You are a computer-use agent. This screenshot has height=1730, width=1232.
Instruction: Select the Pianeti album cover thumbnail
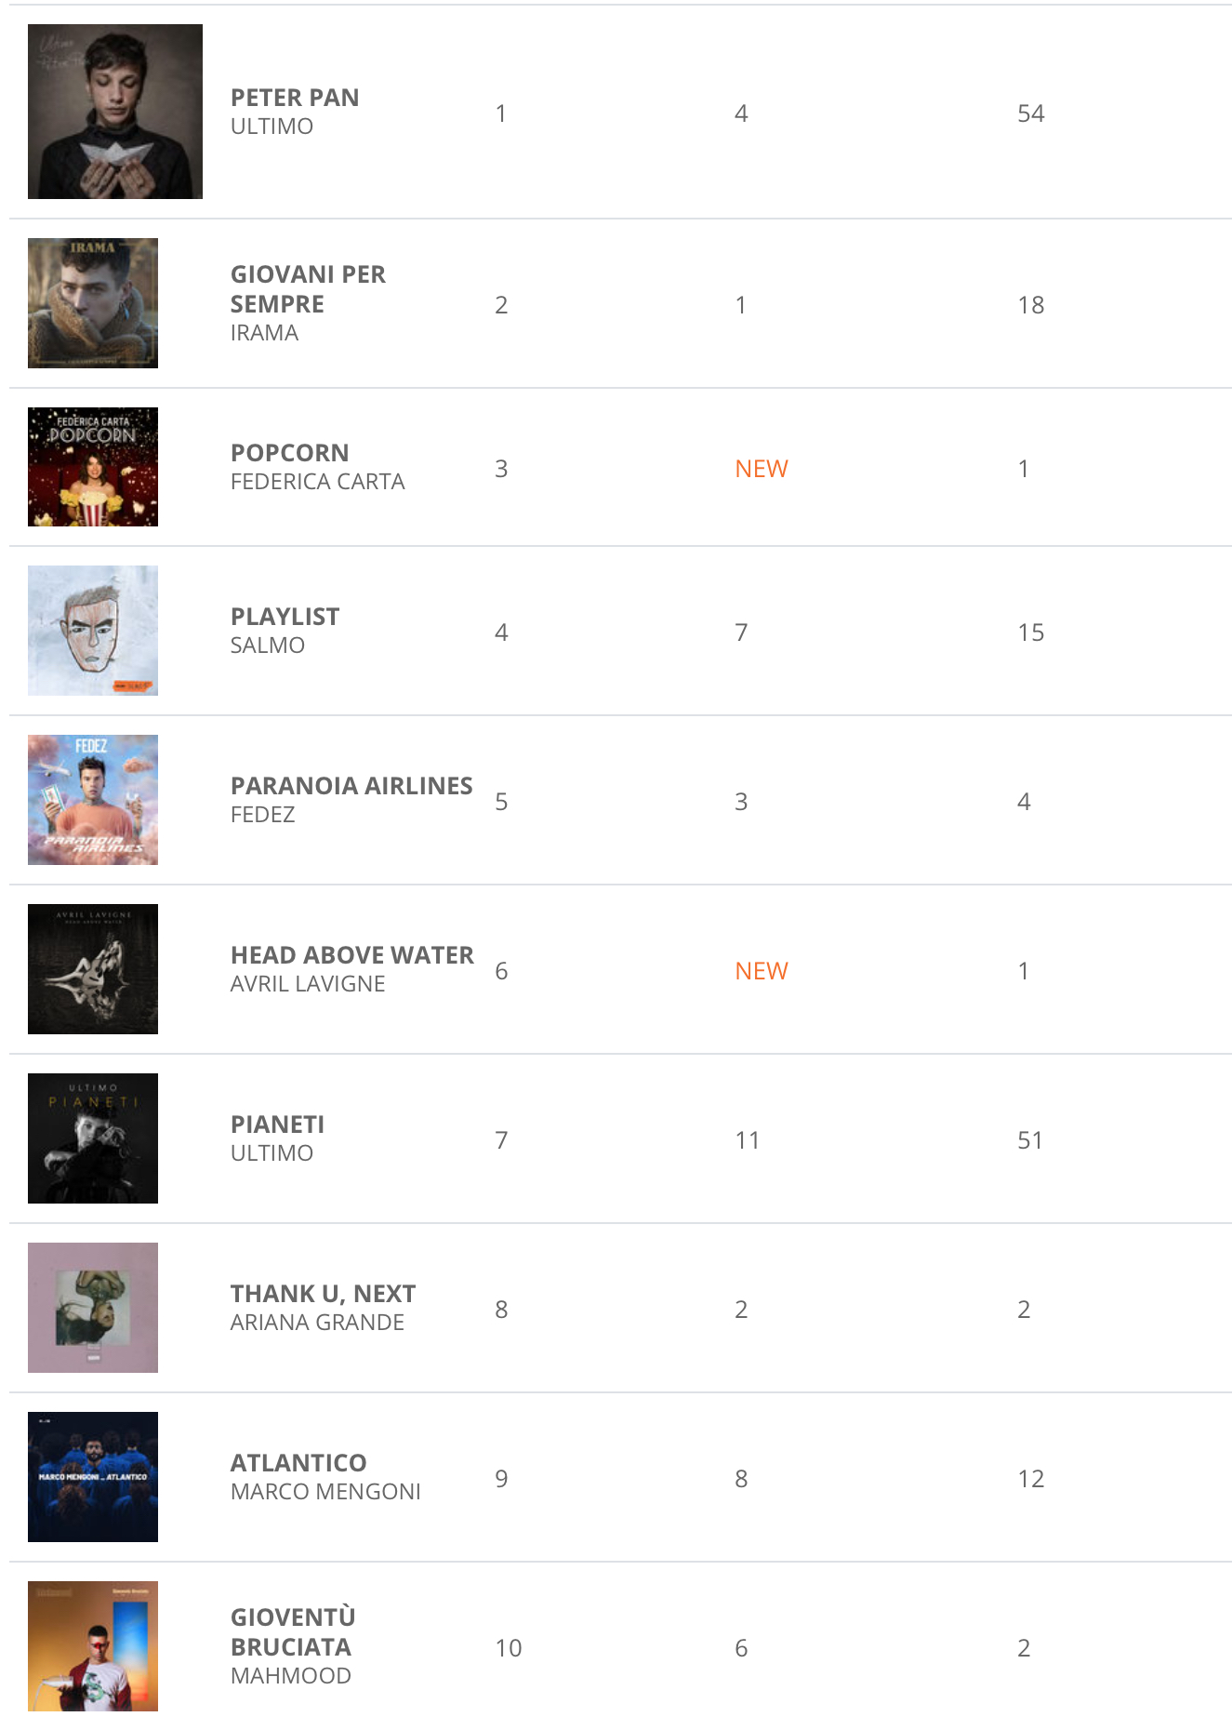click(93, 1138)
